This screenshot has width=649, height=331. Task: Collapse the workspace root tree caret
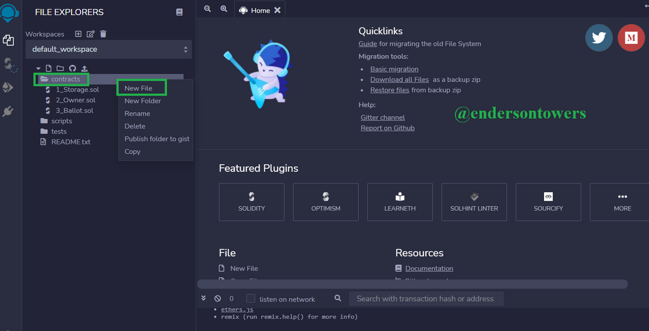coord(38,68)
